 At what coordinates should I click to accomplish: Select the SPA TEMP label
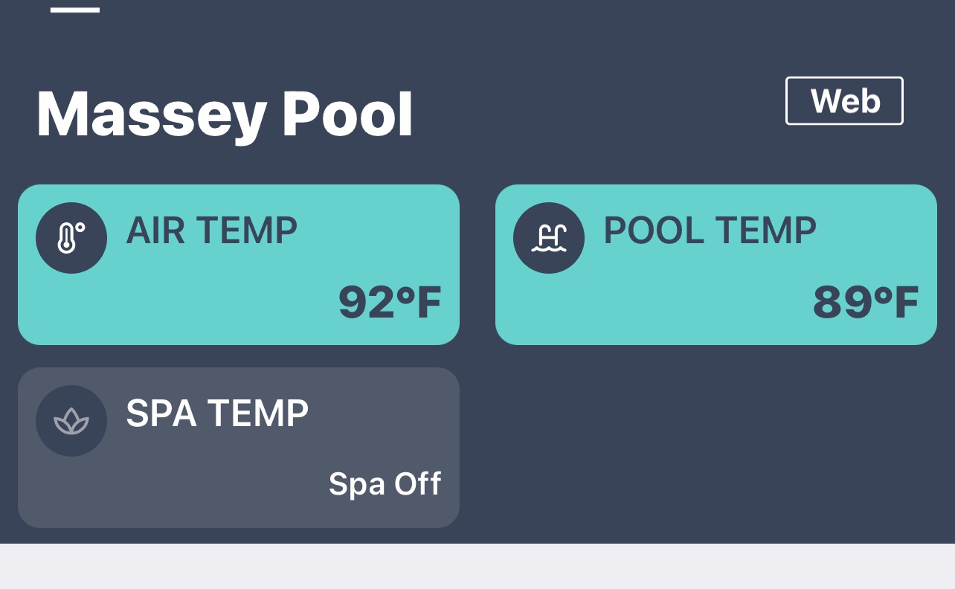[217, 413]
